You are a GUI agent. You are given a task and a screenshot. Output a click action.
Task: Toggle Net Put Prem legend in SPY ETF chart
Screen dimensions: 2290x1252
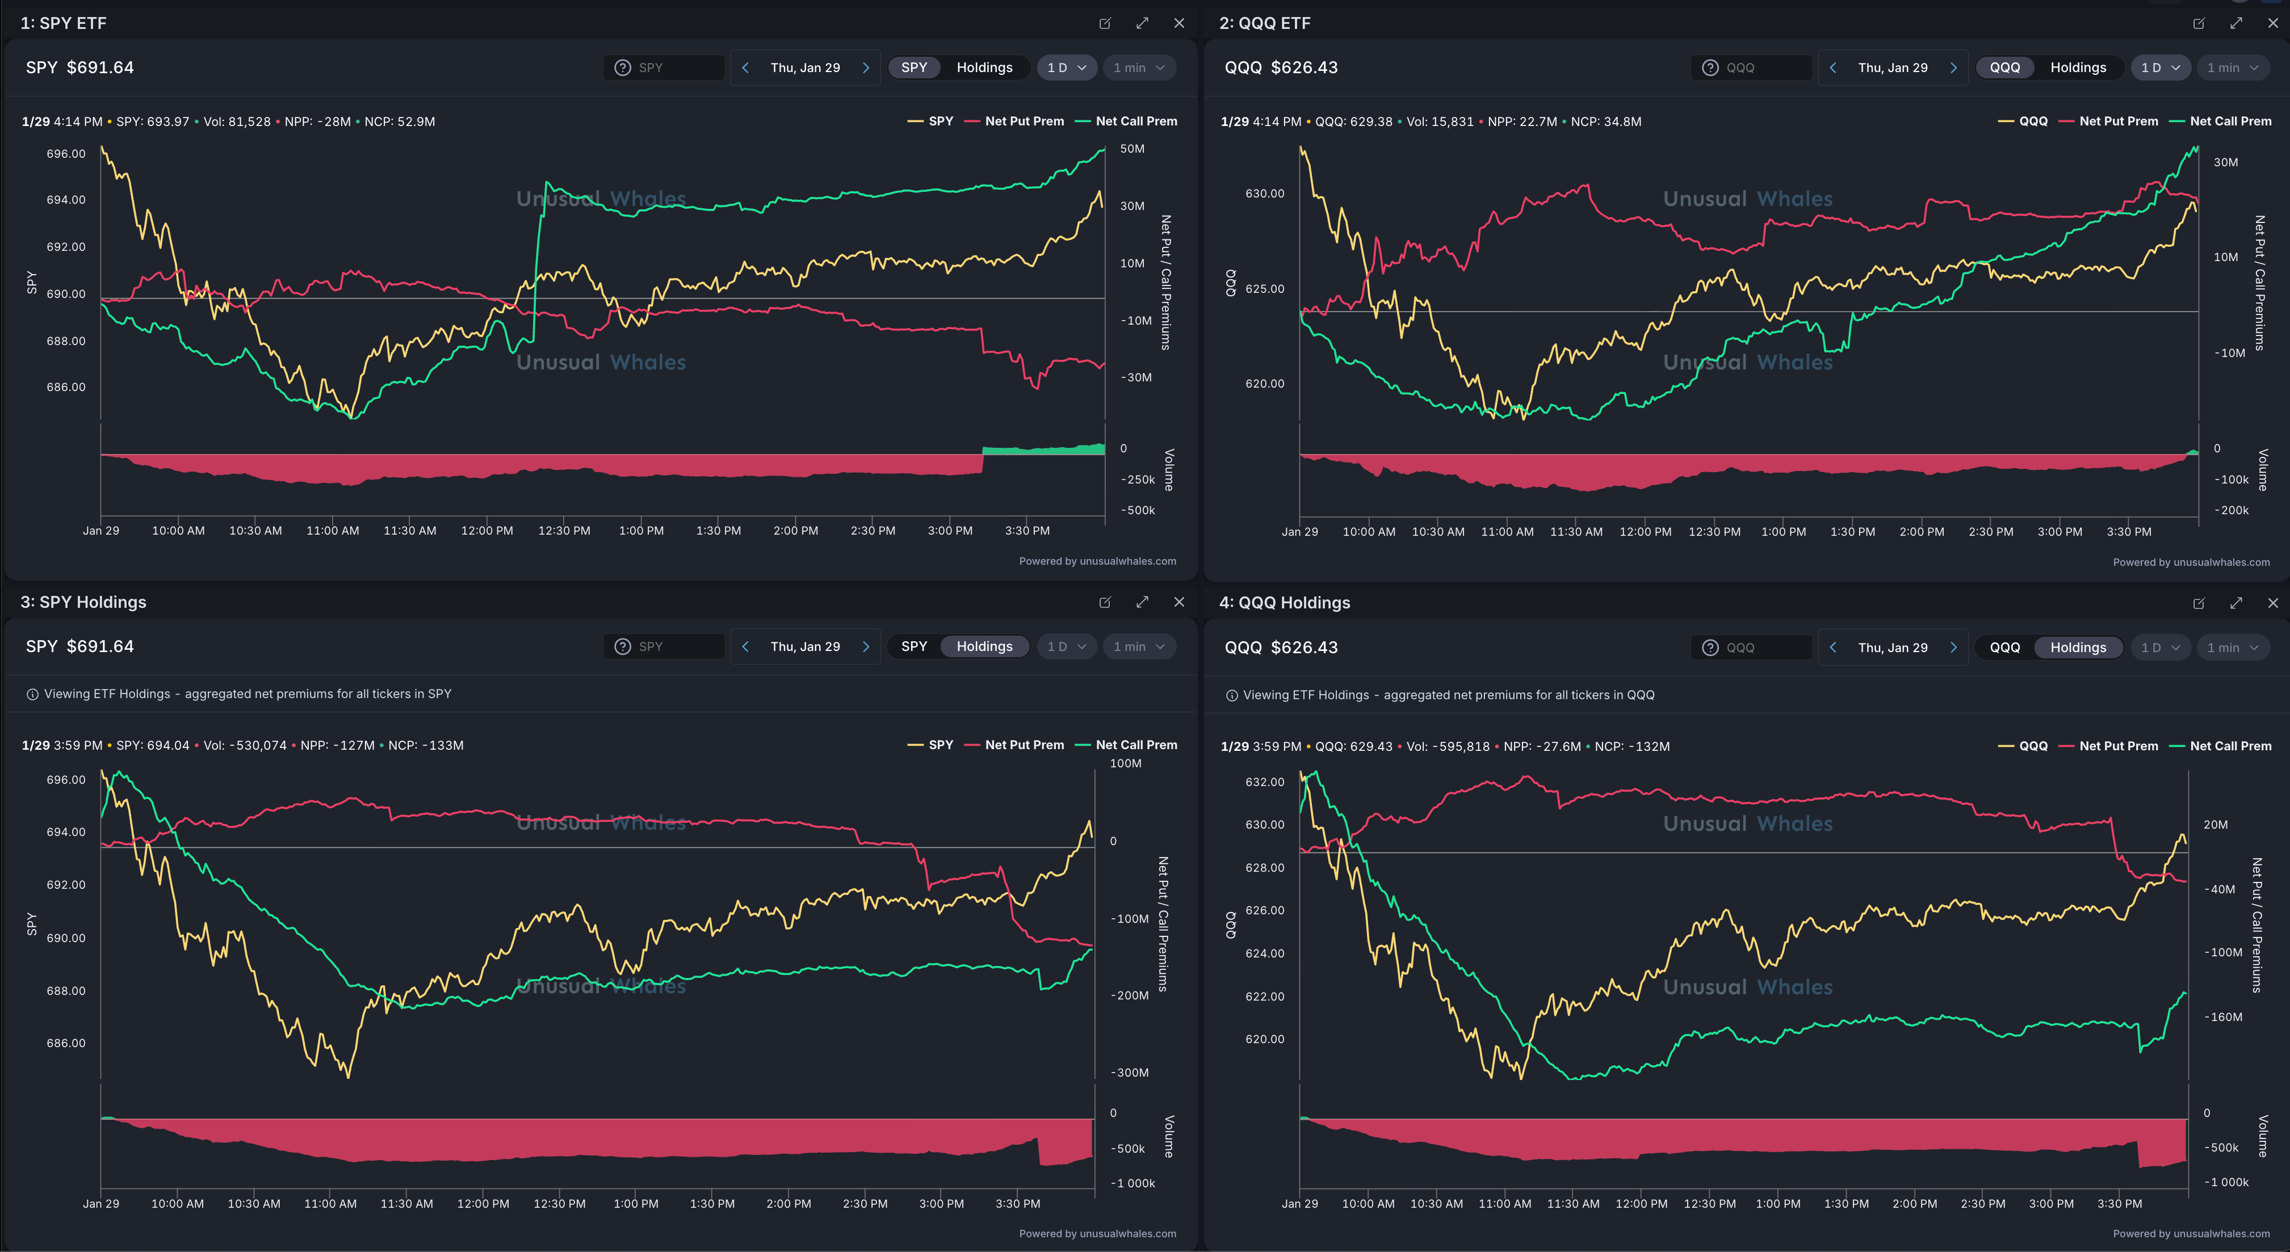click(1023, 121)
